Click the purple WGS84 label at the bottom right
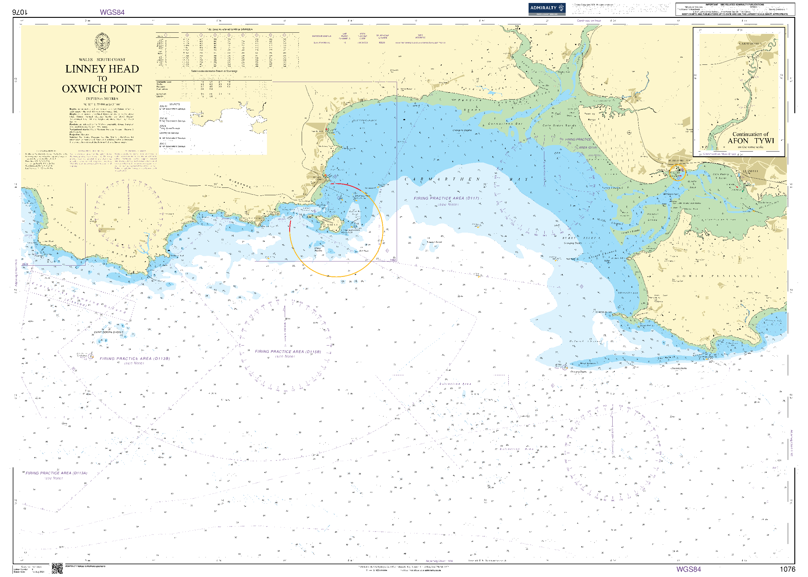Screen dimensions: 808x577 click(688, 569)
